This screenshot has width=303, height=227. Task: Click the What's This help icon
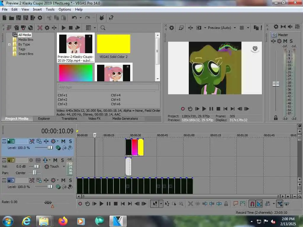pos(111,18)
